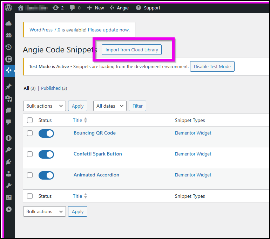Viewport: 270px width, 239px height.
Task: Click the home site icon
Action: [21, 8]
